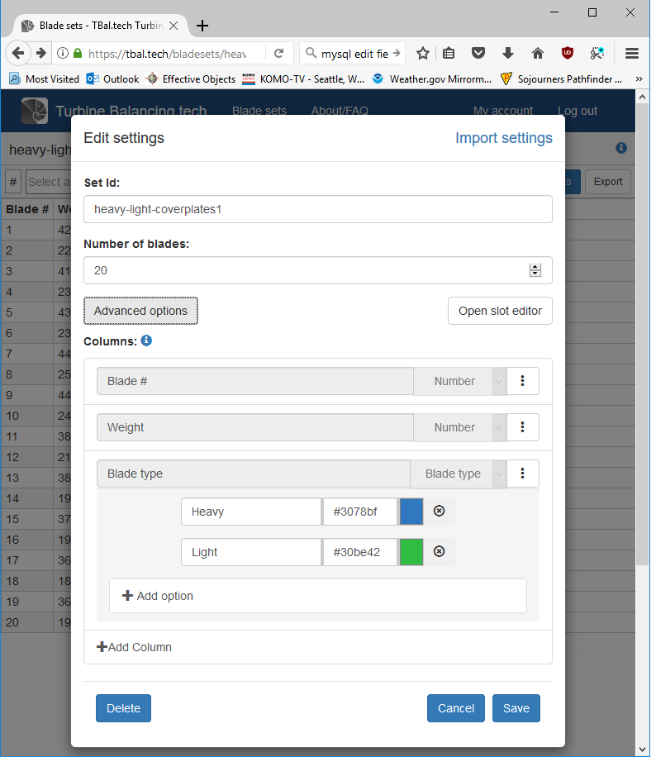Click the Firefox home icon
Screen dimensions: 656x757
pos(538,53)
